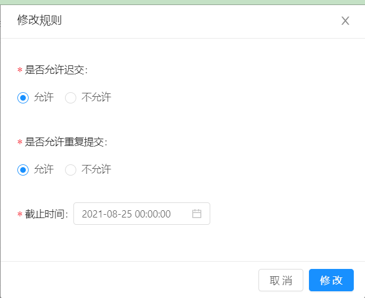This screenshot has height=298, width=365.
Task: Click the red asterisk beside 截止时间
Action: pyautogui.click(x=20, y=215)
